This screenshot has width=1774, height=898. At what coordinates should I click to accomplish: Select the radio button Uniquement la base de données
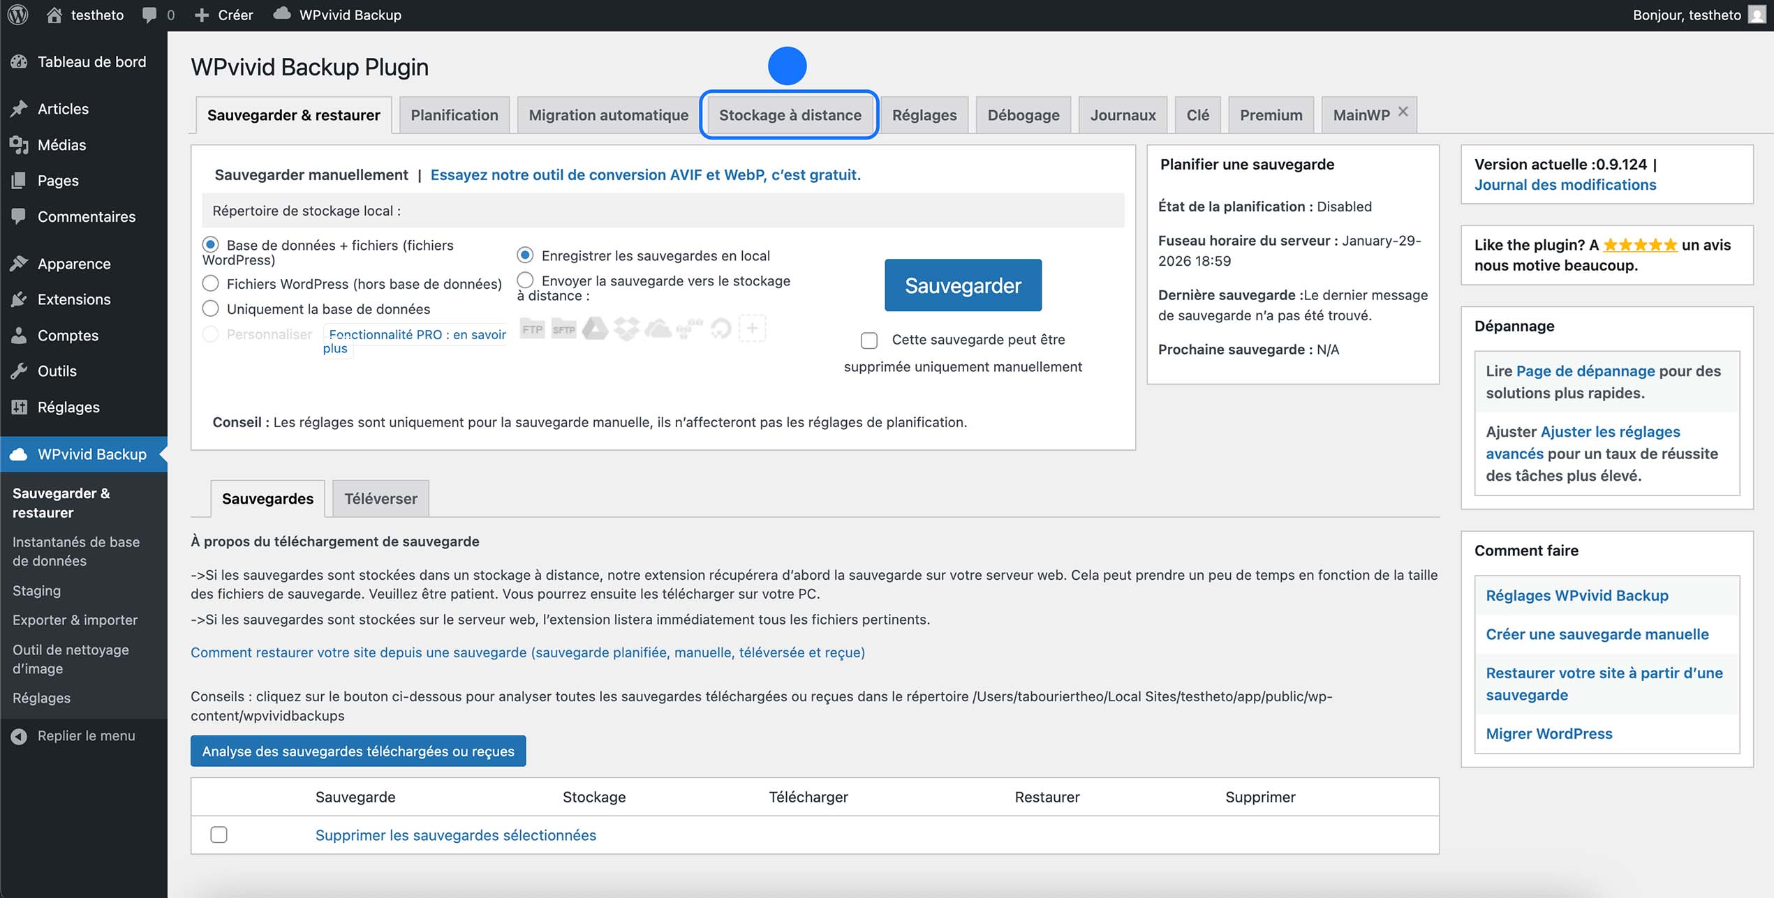pyautogui.click(x=211, y=308)
